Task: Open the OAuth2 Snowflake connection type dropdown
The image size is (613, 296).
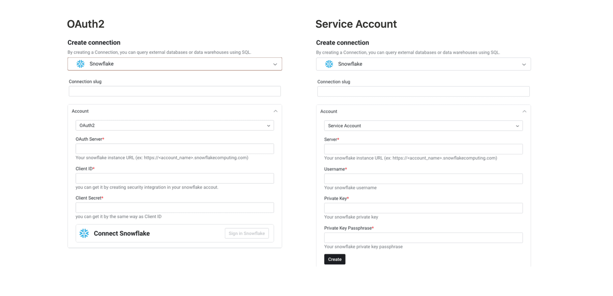Action: pyautogui.click(x=175, y=64)
